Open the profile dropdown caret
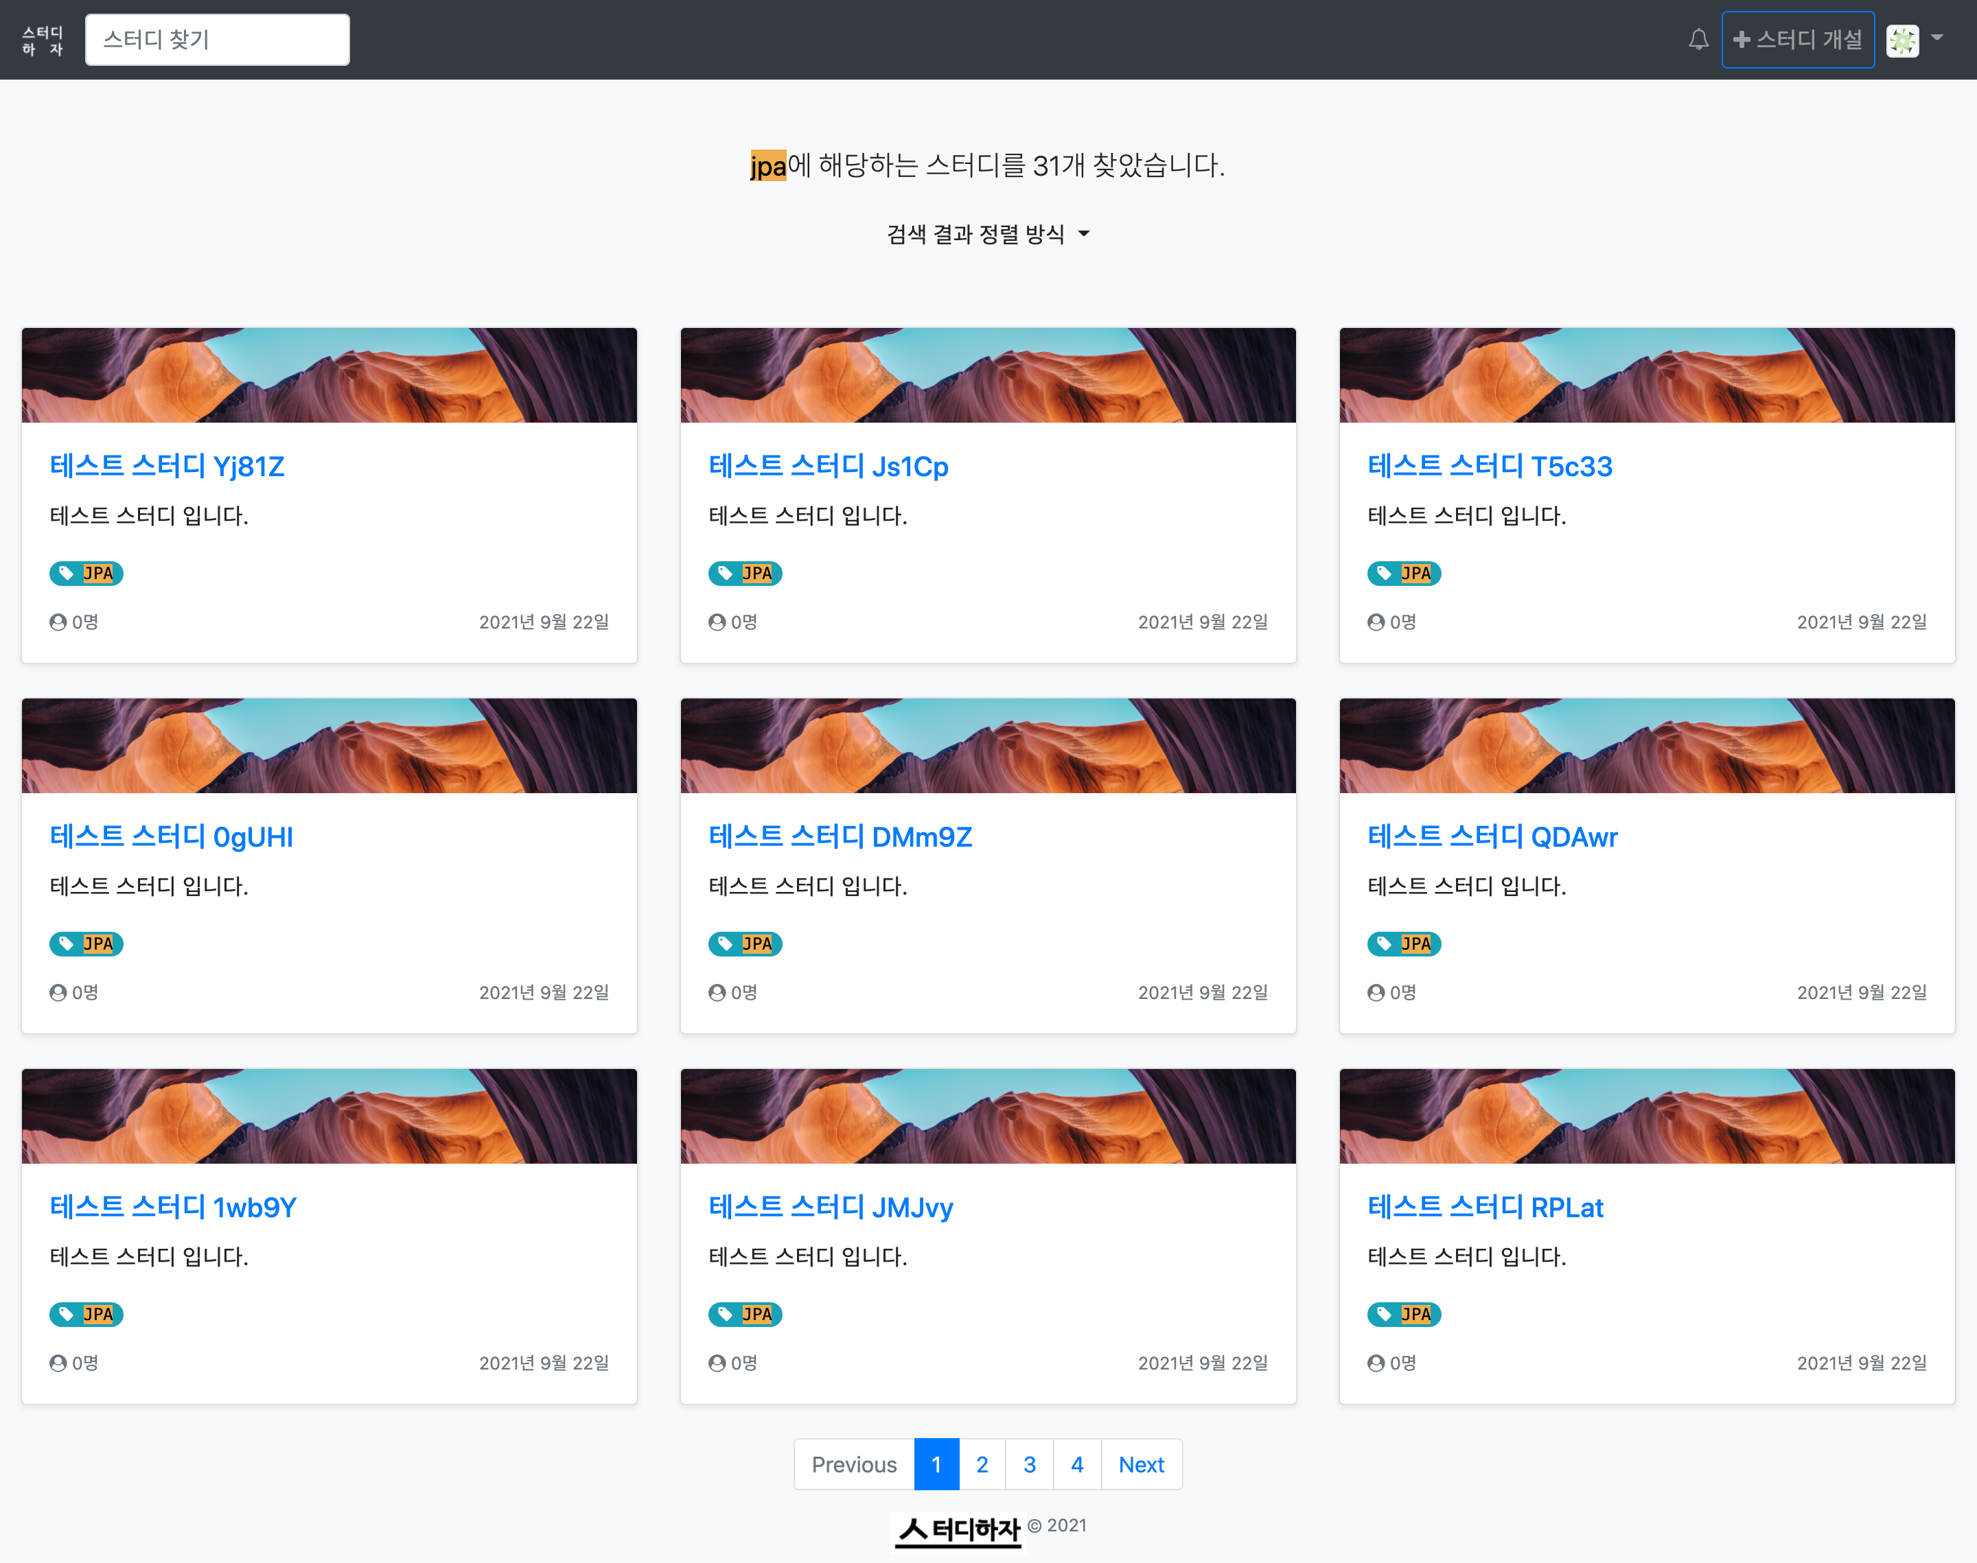 (x=1936, y=38)
